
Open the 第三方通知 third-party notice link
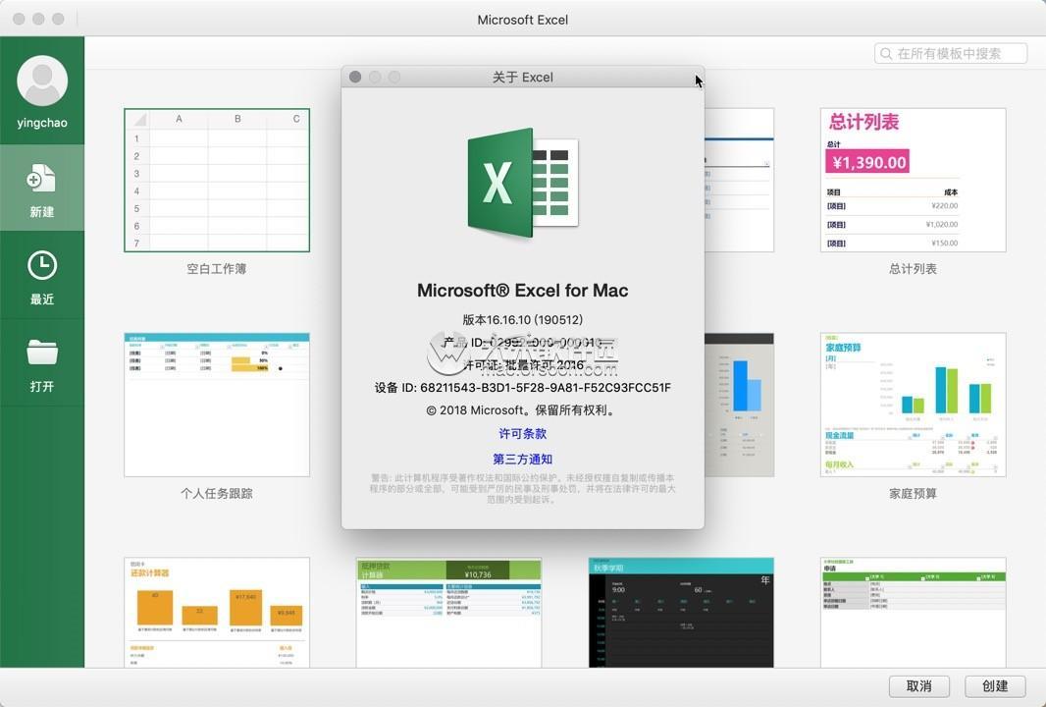coord(522,460)
